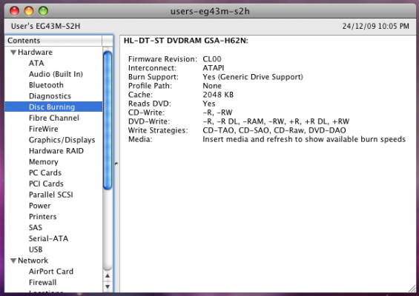Click the sidebar scroll up arrow
The width and height of the screenshot is (419, 296).
[108, 276]
